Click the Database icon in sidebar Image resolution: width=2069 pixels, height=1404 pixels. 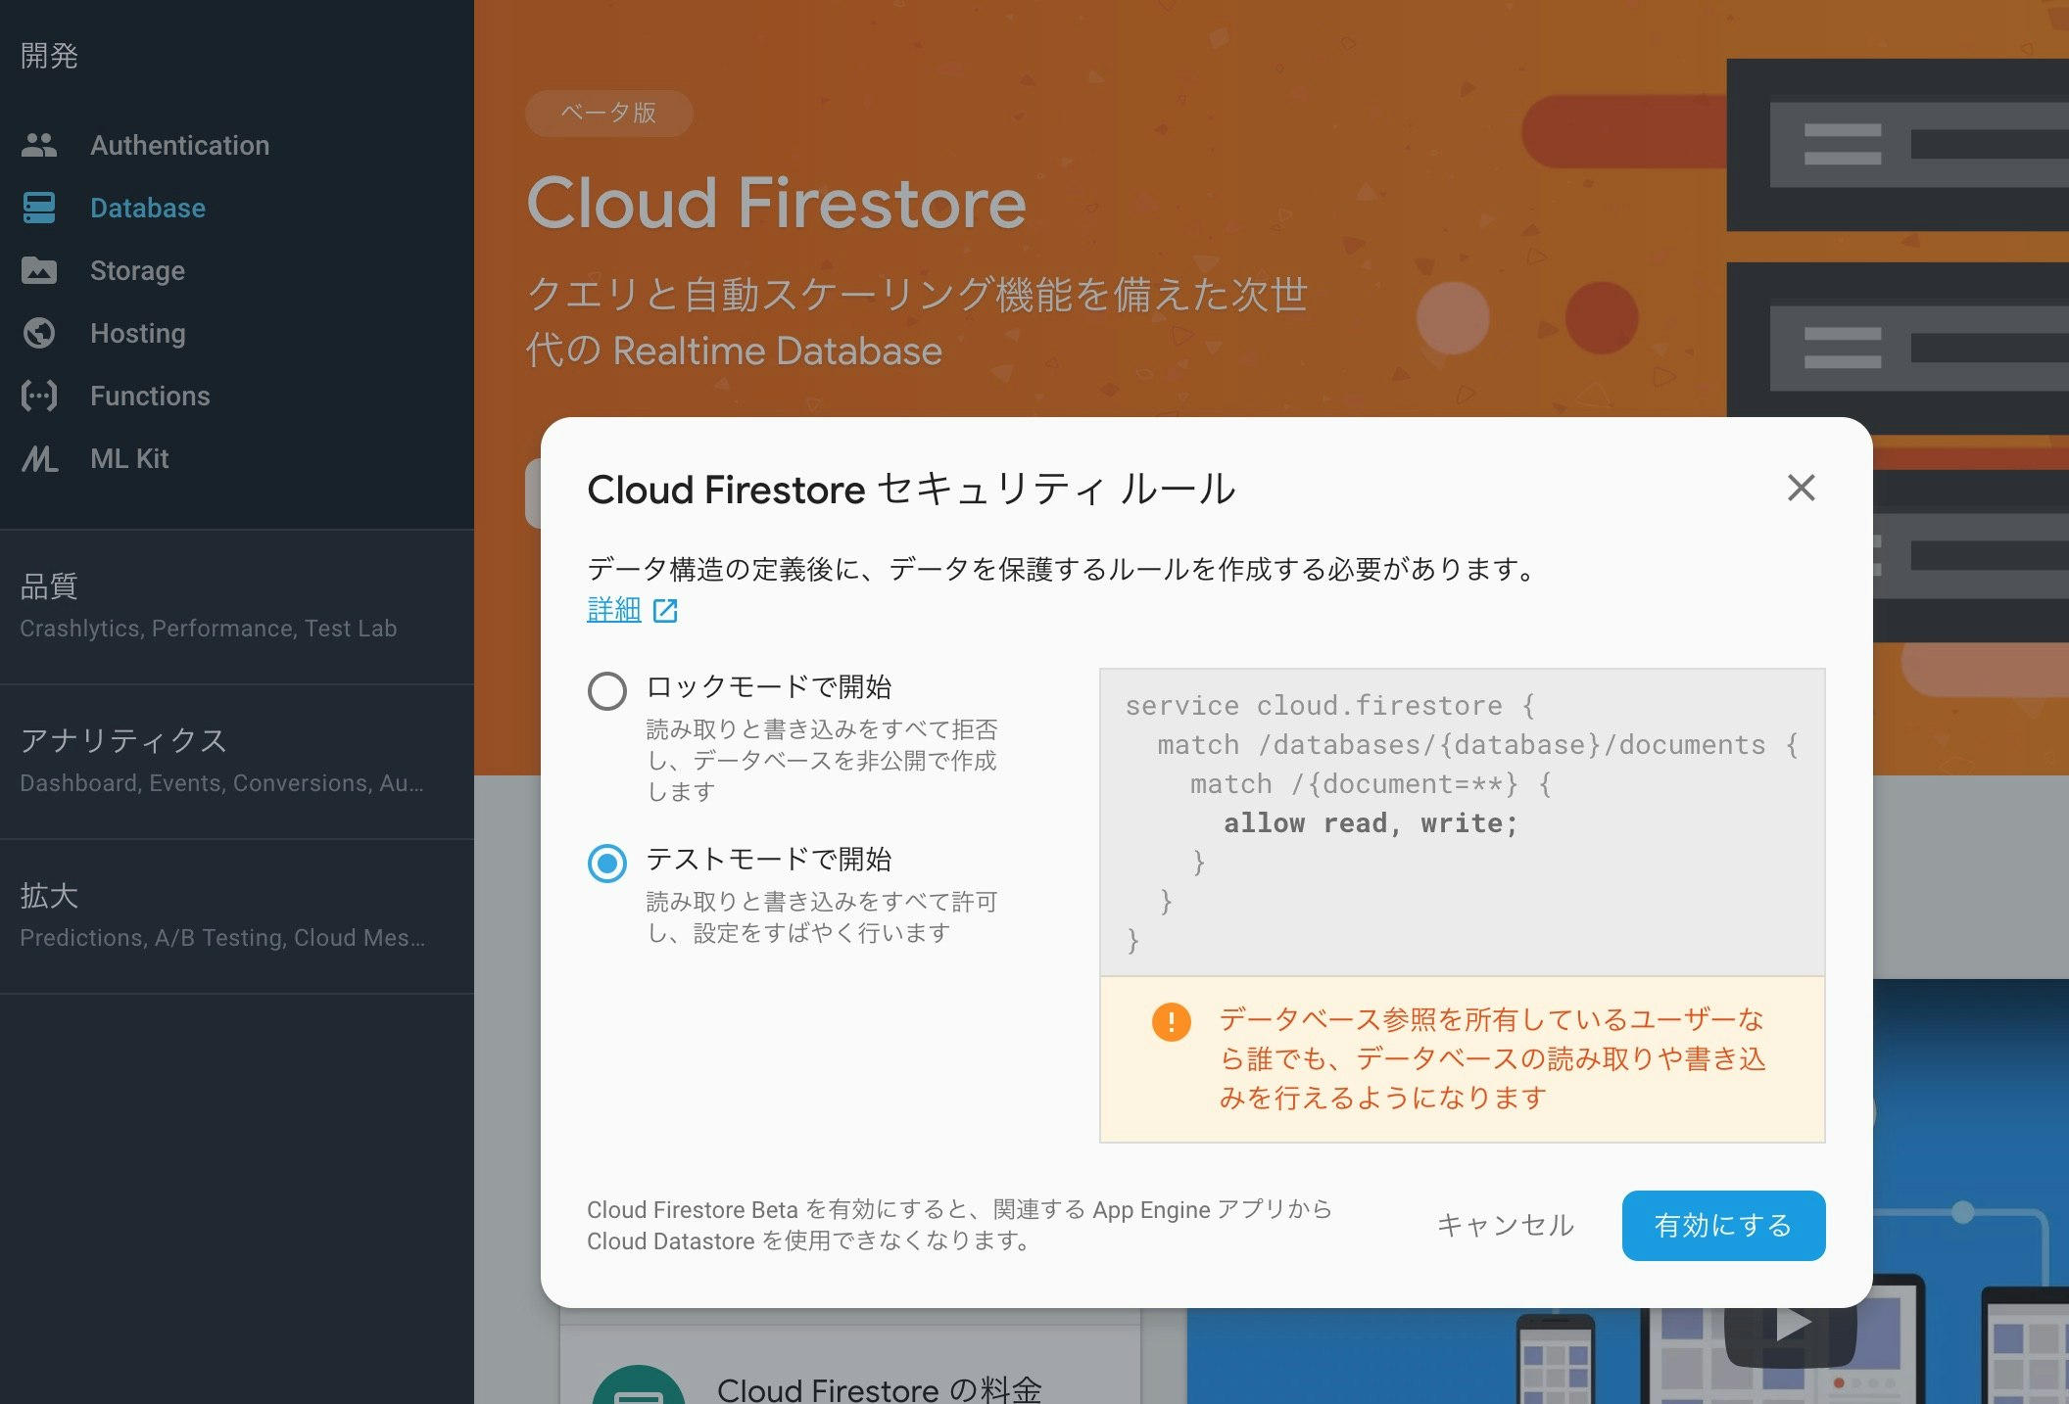tap(39, 206)
